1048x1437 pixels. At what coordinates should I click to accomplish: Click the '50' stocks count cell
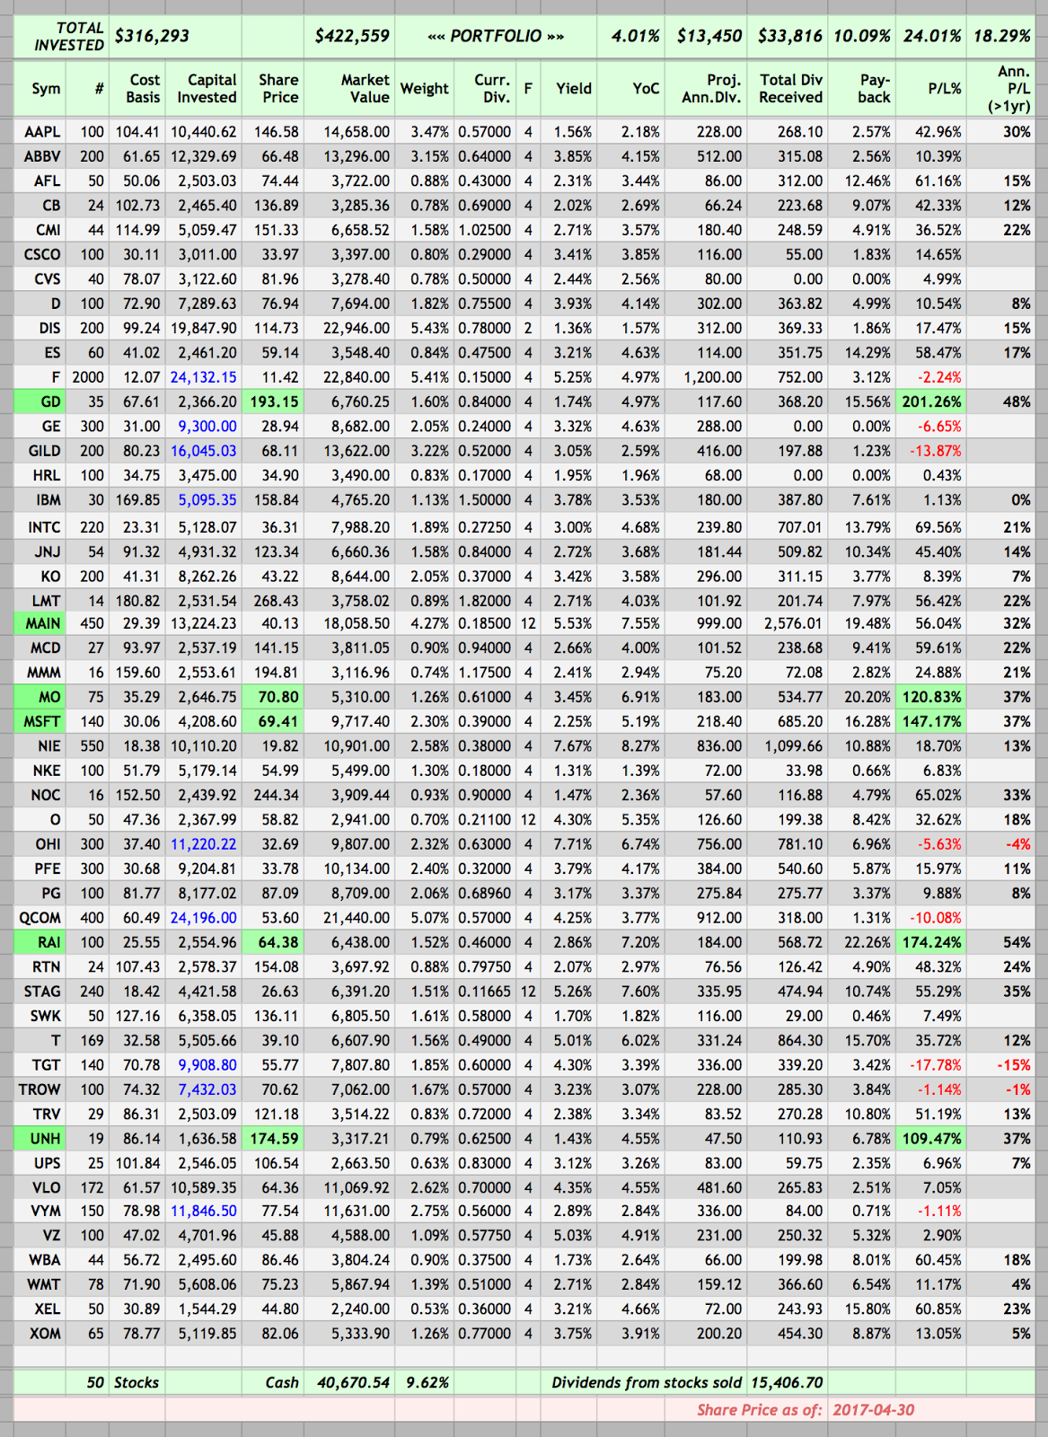[88, 1382]
